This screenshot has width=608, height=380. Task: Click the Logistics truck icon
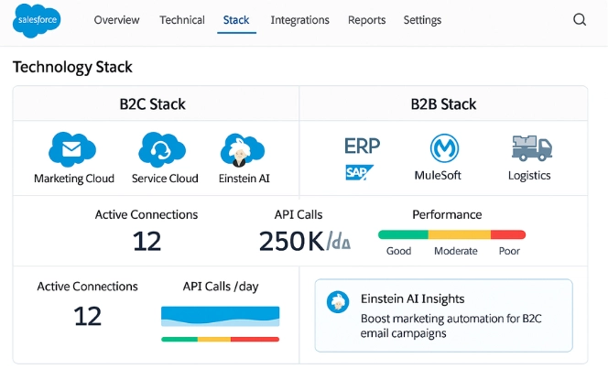[530, 148]
